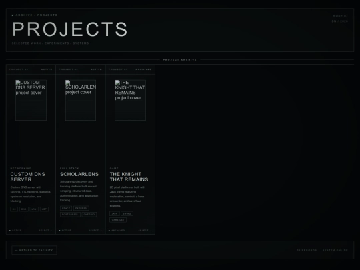Click the NETWORKING category label
Screen dimensions: 360x270
tap(21, 168)
